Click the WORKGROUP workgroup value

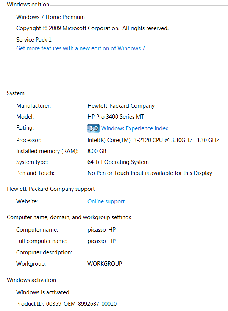point(105,264)
